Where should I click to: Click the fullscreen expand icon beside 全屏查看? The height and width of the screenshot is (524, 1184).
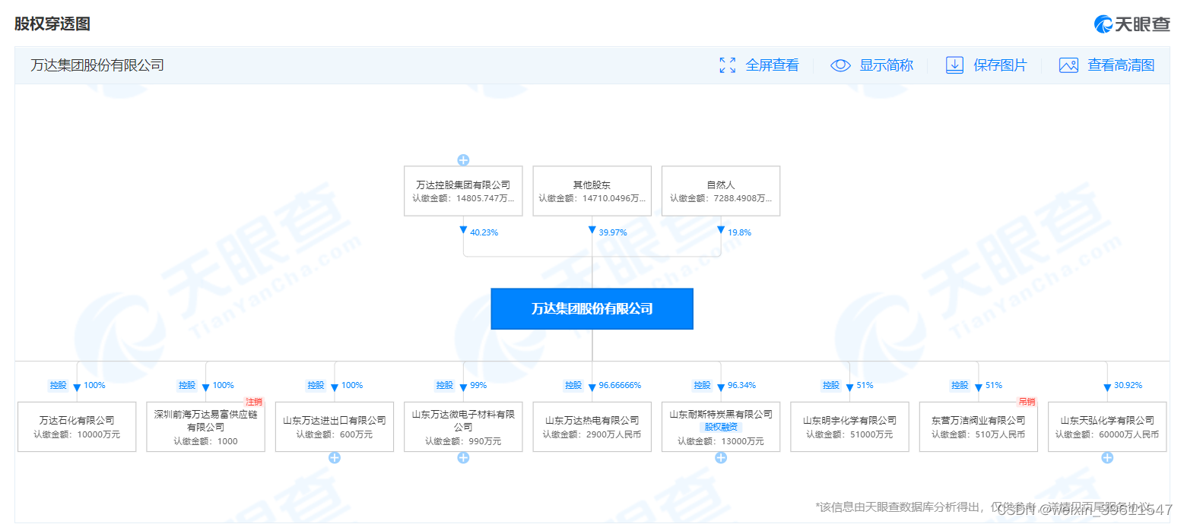(x=728, y=65)
